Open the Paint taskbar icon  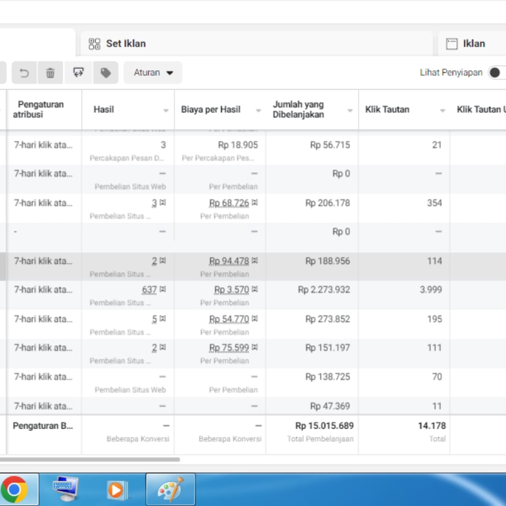coord(171,490)
